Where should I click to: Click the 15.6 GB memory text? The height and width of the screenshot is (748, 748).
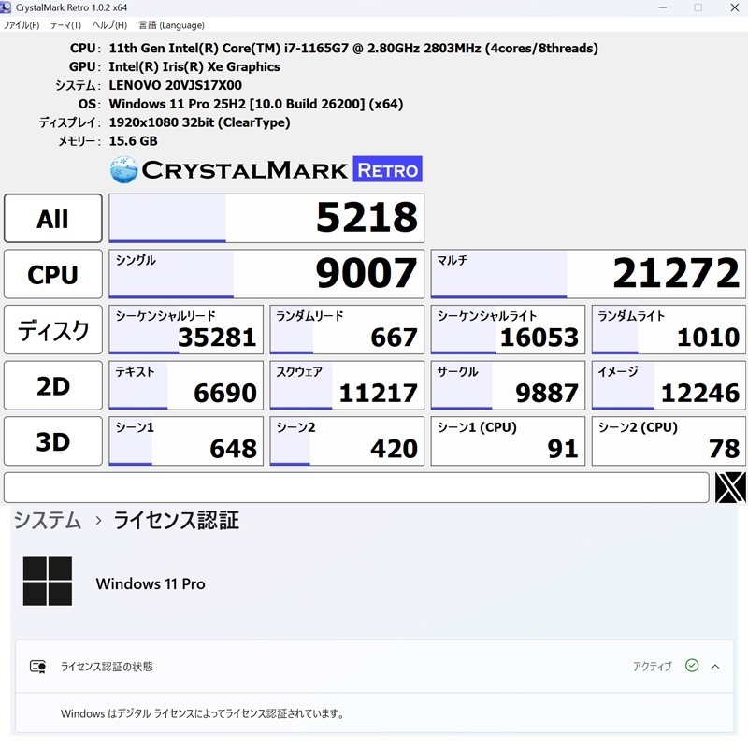click(x=133, y=141)
